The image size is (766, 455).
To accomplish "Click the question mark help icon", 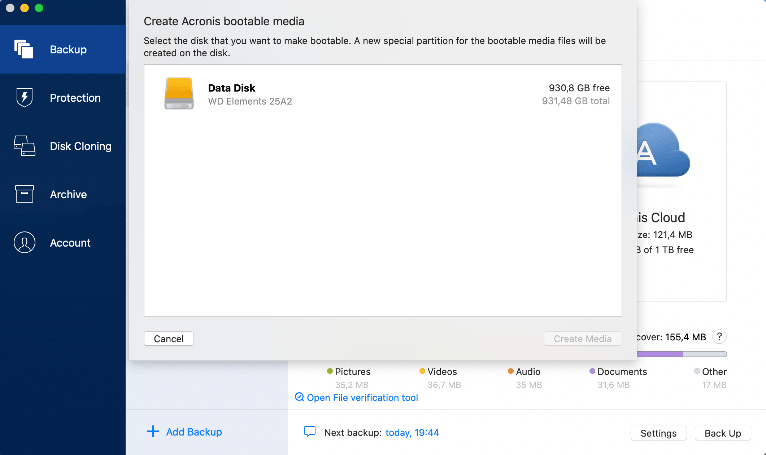I will click(719, 337).
